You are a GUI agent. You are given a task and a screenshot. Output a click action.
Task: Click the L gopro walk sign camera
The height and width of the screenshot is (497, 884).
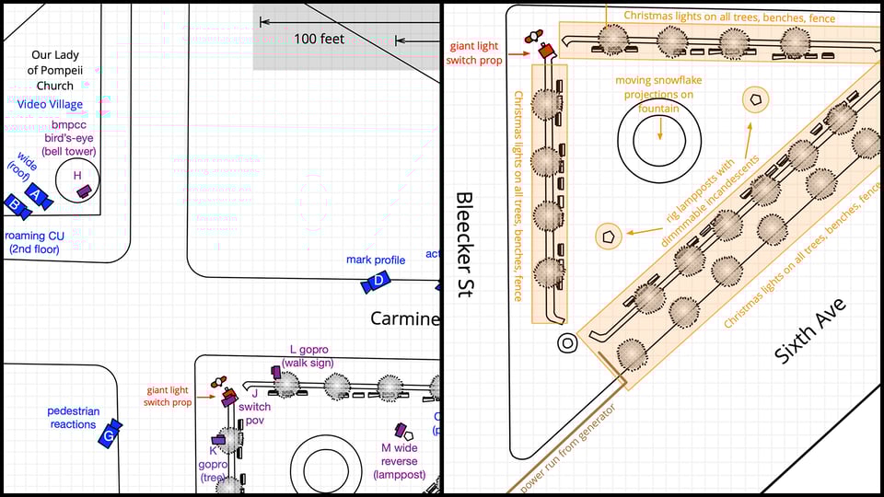click(276, 371)
